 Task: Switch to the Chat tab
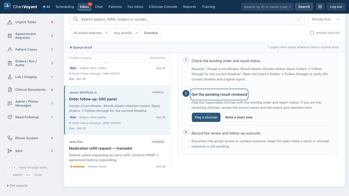(x=99, y=7)
